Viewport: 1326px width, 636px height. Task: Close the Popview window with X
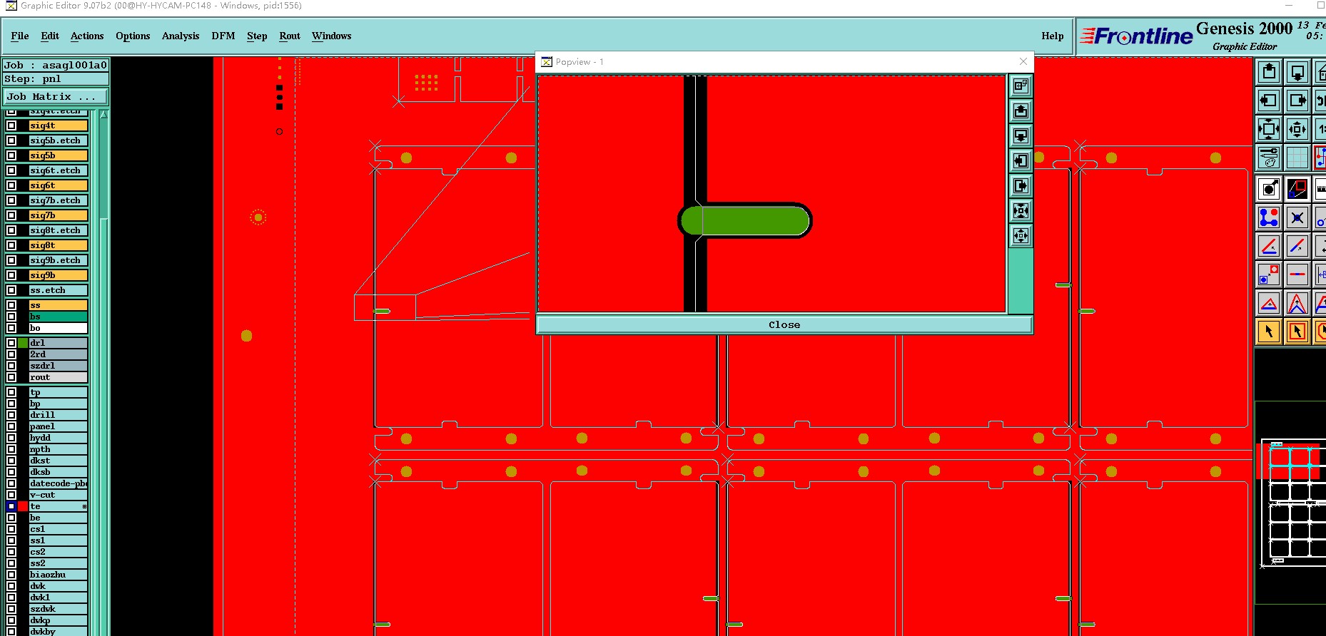1023,61
